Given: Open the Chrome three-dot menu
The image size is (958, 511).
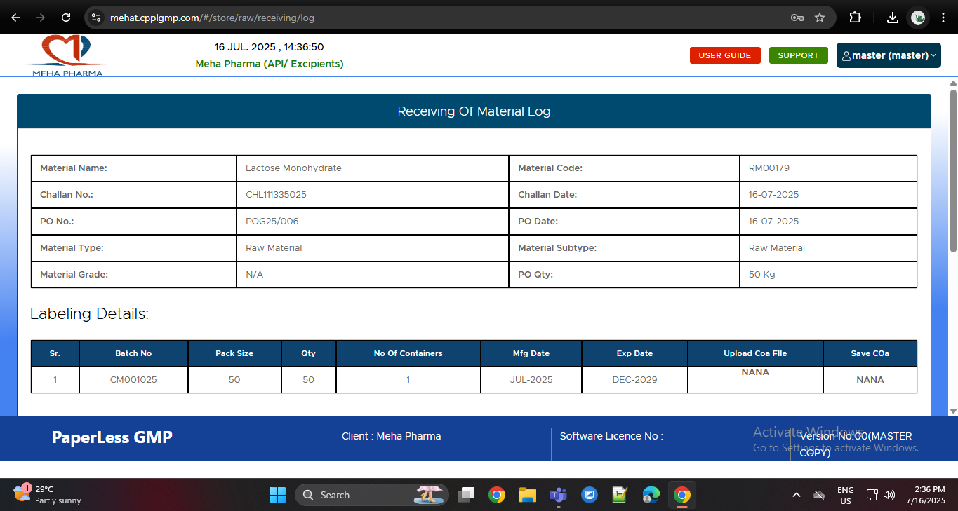Looking at the screenshot, I should pos(943,18).
